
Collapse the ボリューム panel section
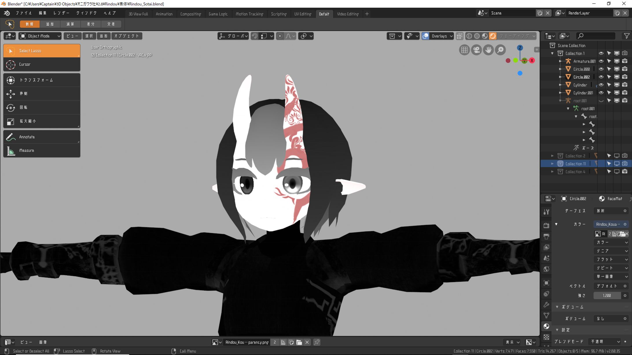tap(557, 307)
